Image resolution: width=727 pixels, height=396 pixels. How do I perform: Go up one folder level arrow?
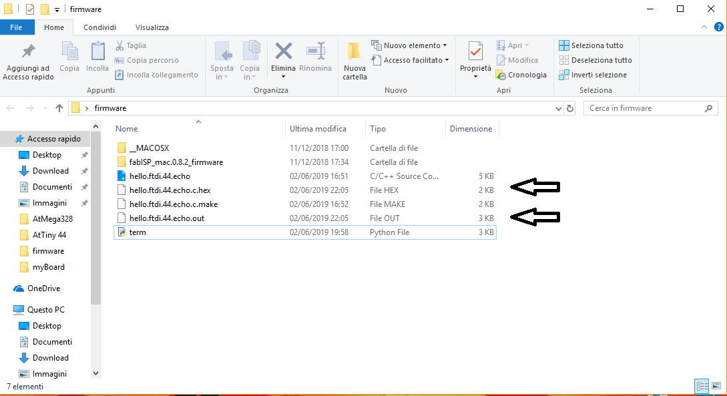(59, 108)
